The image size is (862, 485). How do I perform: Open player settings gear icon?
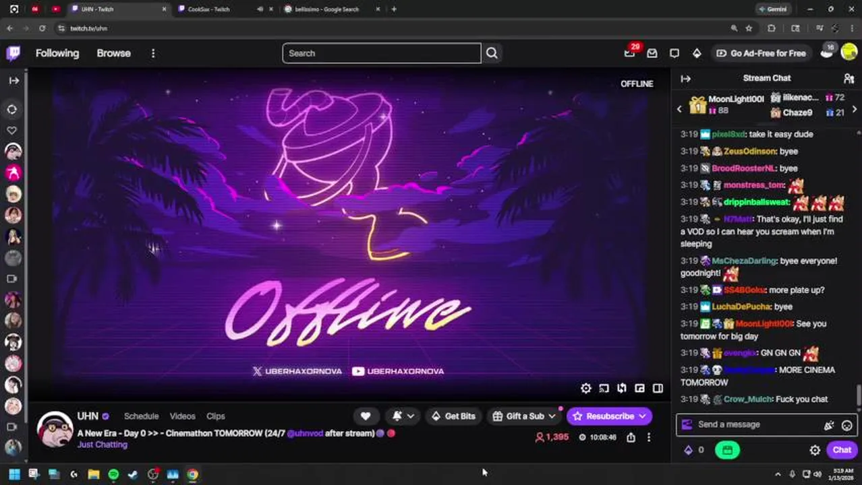(585, 388)
